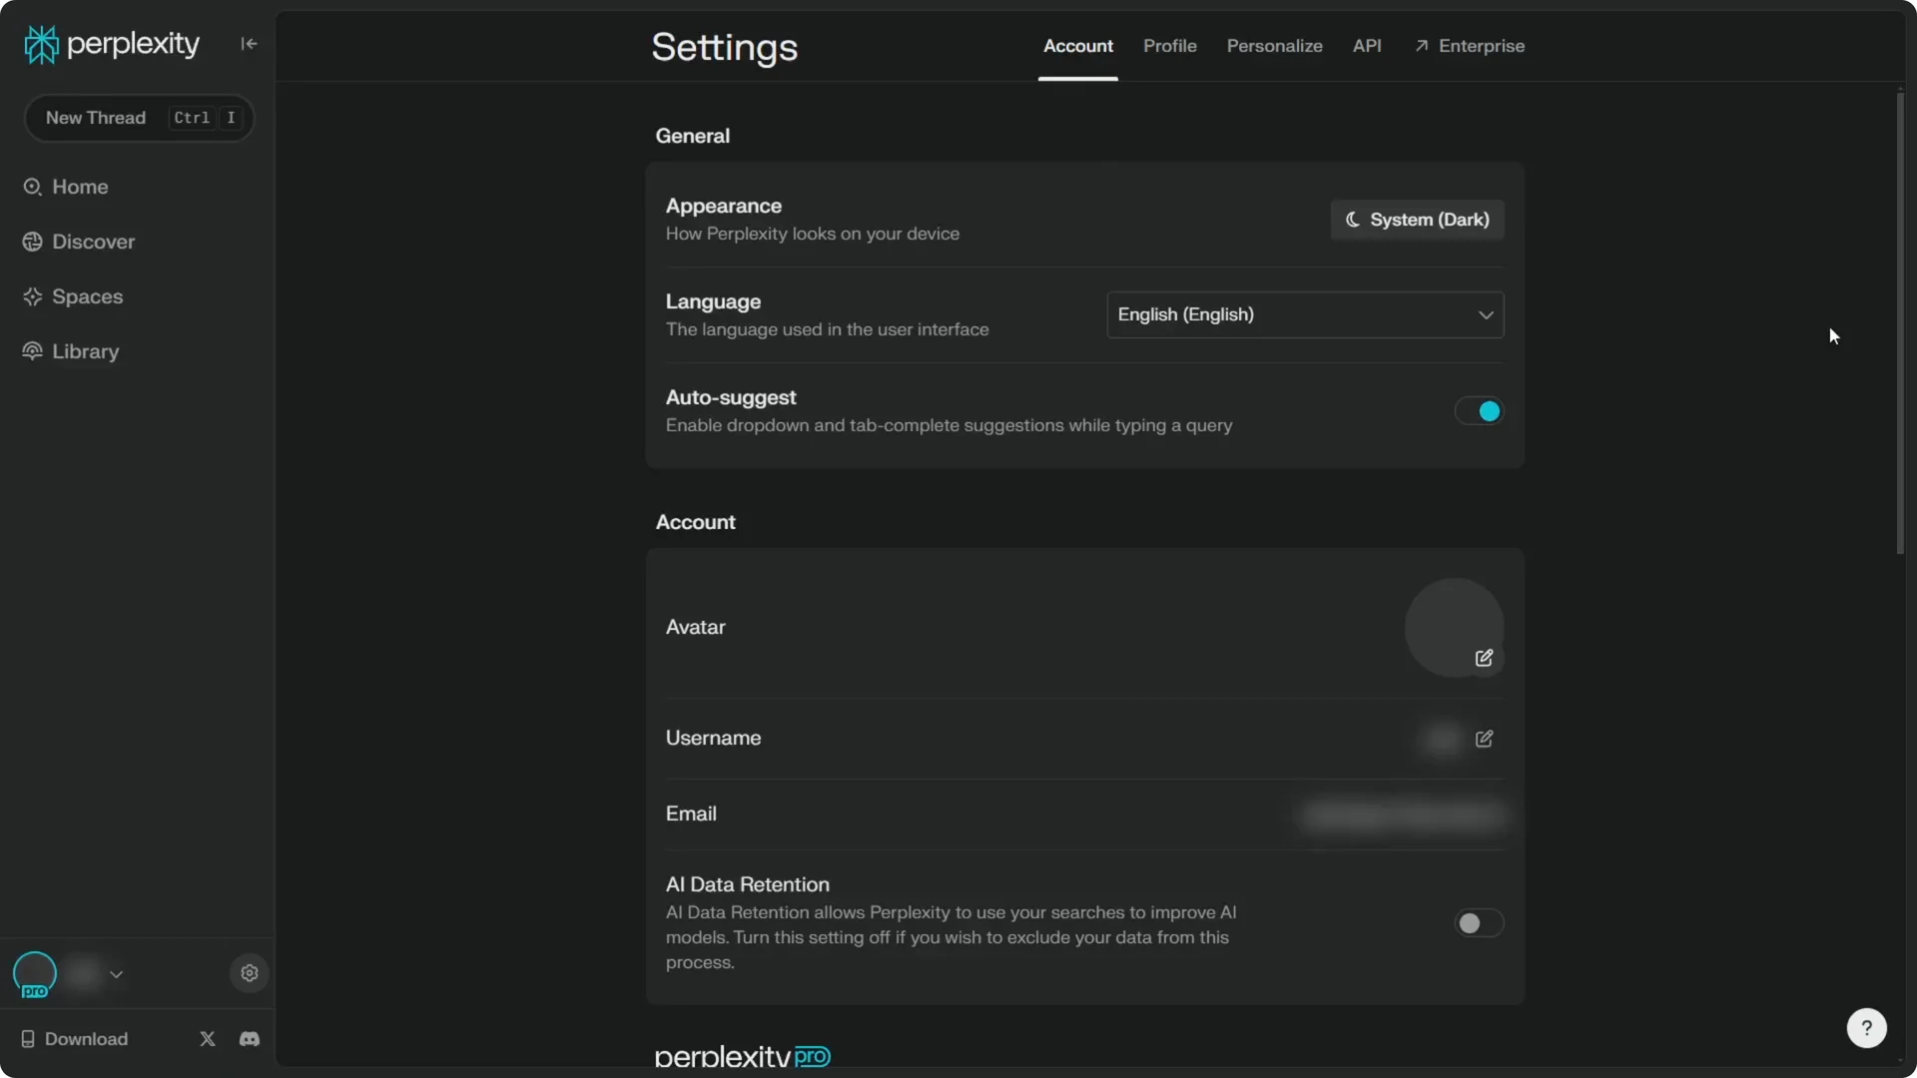The height and width of the screenshot is (1078, 1917).
Task: Click the Perplexity logo in the sidebar
Action: 112,44
